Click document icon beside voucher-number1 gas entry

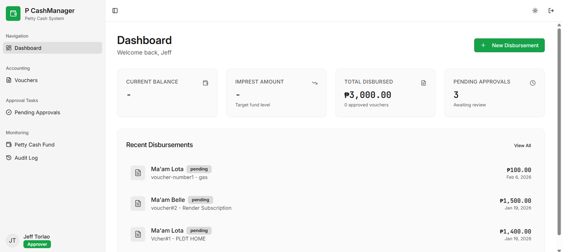[x=138, y=173]
